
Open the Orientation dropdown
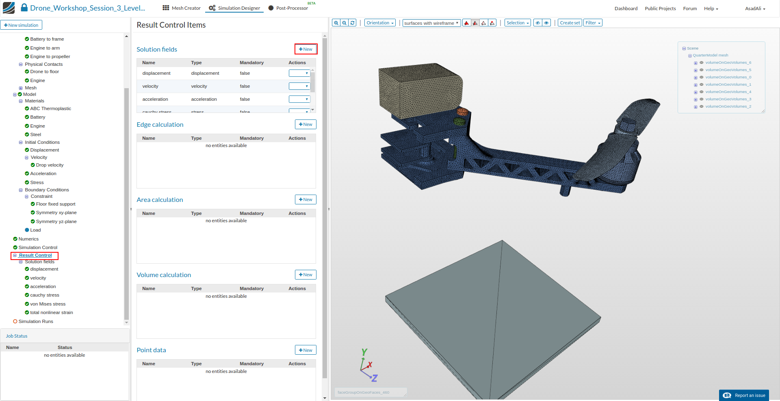click(380, 23)
